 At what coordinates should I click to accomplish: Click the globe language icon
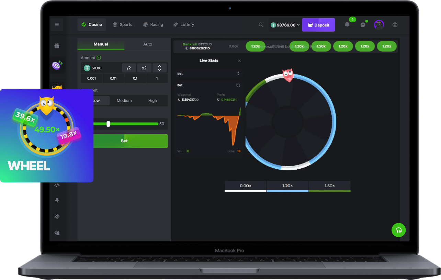(395, 25)
